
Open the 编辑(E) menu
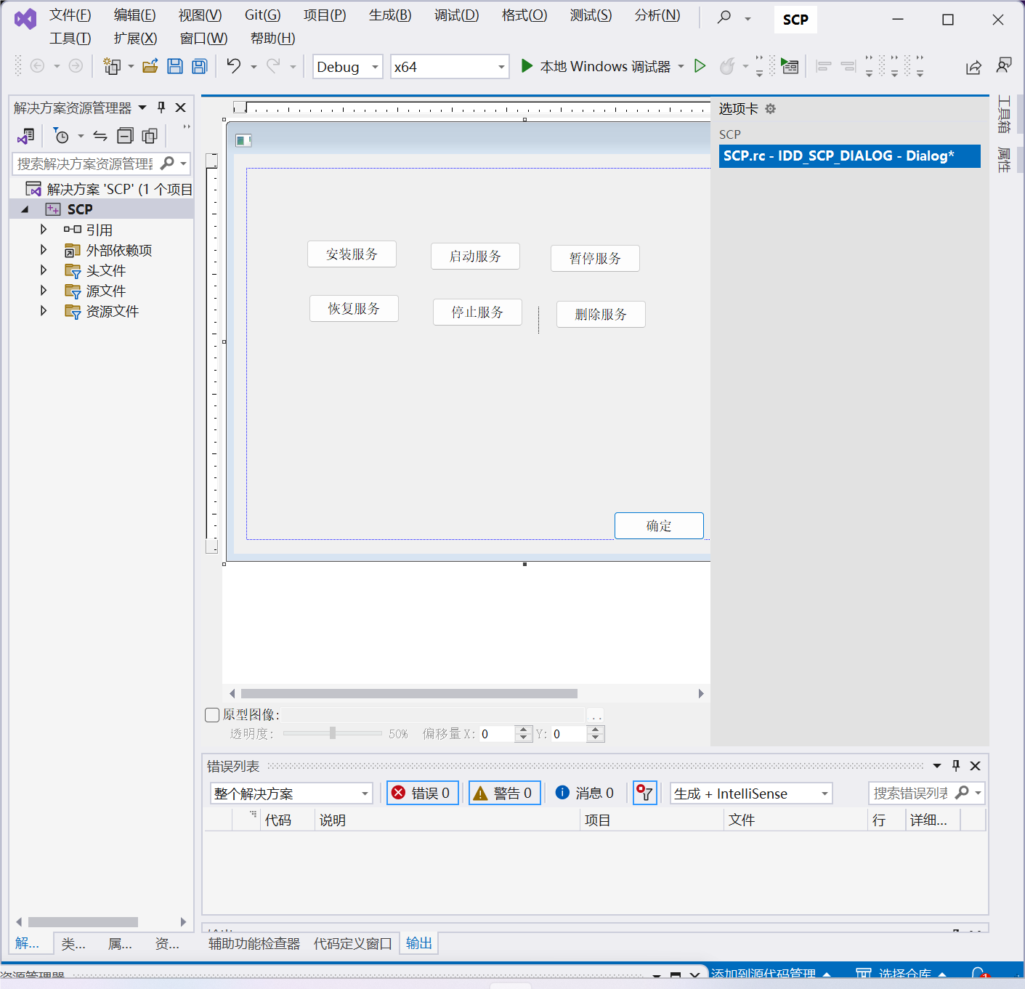pos(134,15)
